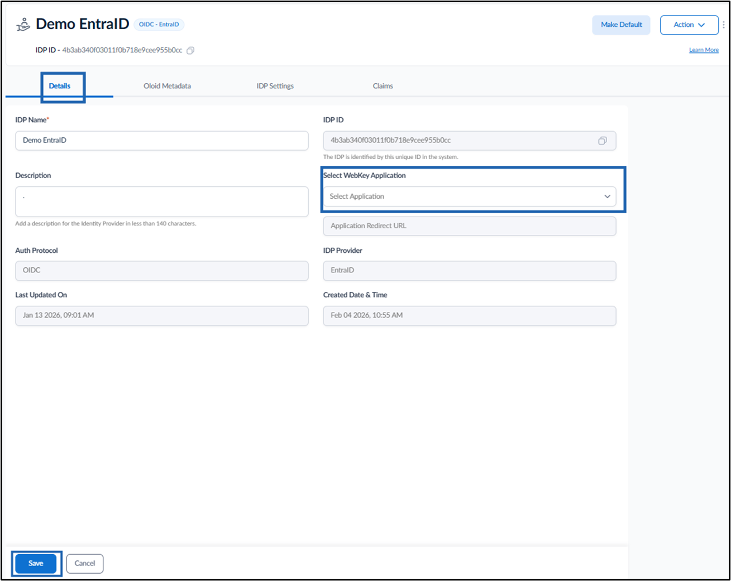Click the Select WebKey Application label
Image resolution: width=731 pixels, height=581 pixels.
click(x=365, y=175)
